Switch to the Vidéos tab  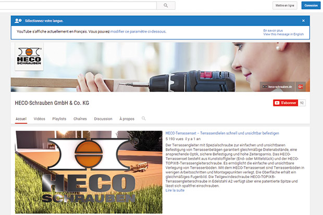point(40,119)
